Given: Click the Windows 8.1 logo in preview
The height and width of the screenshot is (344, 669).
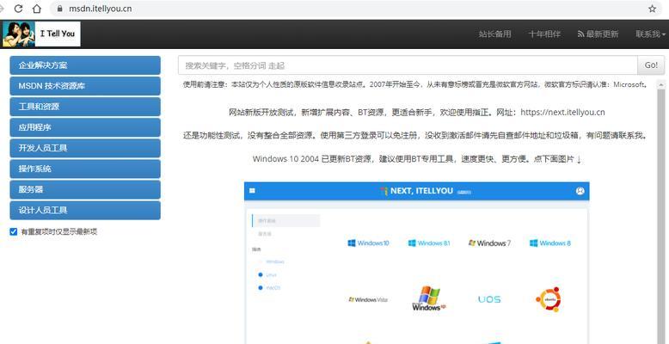Looking at the screenshot, I should 429,243.
